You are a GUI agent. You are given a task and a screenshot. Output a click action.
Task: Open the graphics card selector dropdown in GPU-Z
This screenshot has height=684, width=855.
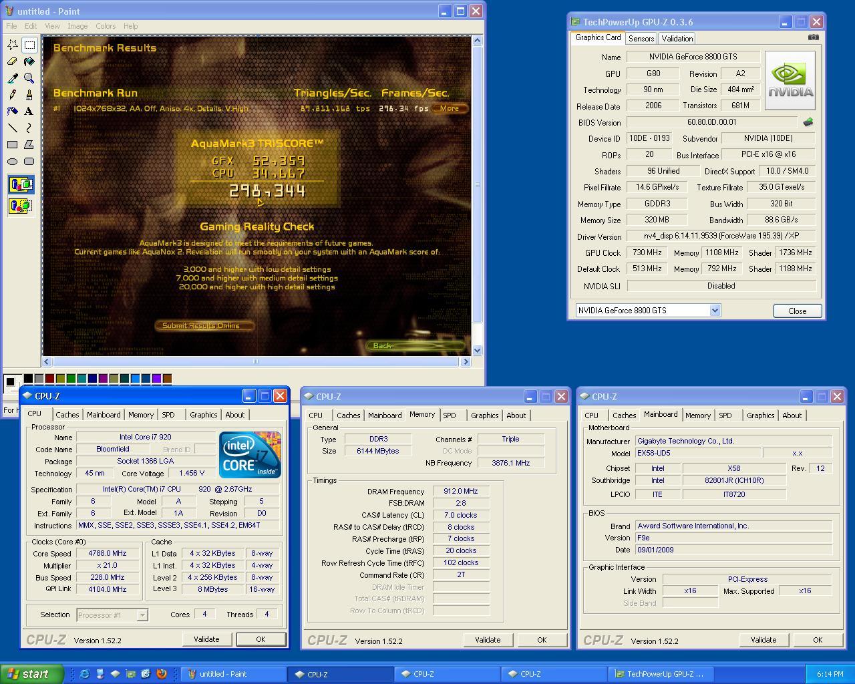pyautogui.click(x=715, y=310)
